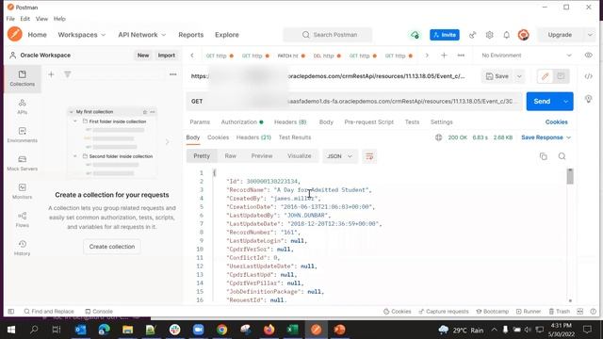
Task: Open the APIs sidebar panel
Action: tap(22, 106)
